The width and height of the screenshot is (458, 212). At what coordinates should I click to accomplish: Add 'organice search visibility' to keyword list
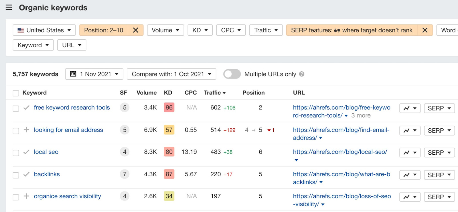tap(26, 196)
